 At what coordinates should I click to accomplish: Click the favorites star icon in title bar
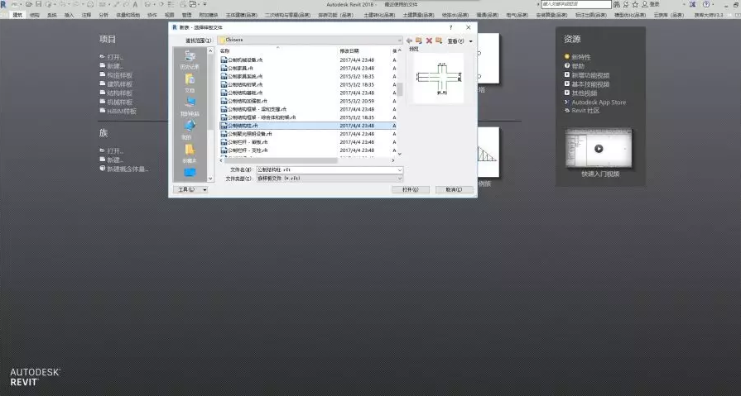coord(635,4)
